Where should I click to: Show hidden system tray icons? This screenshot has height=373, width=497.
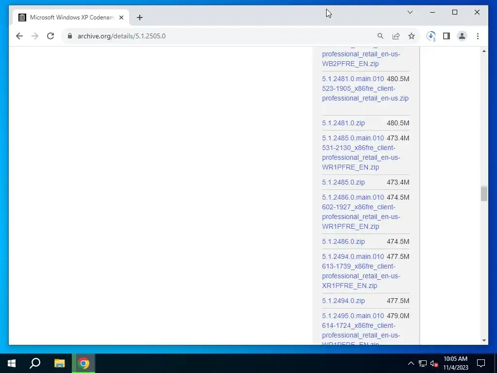411,363
